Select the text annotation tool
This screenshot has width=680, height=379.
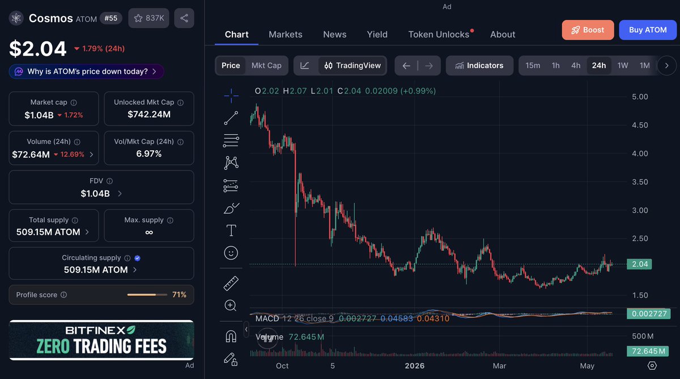point(231,230)
